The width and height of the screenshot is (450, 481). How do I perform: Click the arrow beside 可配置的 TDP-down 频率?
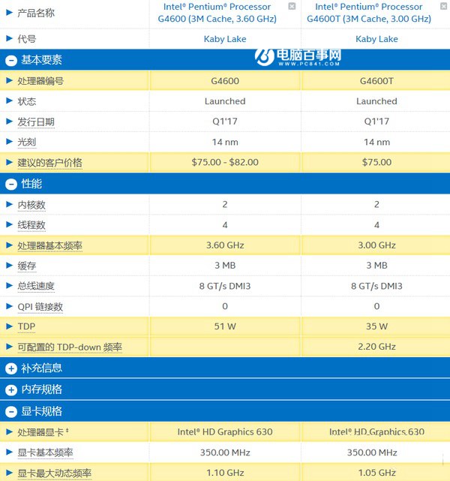click(x=9, y=347)
